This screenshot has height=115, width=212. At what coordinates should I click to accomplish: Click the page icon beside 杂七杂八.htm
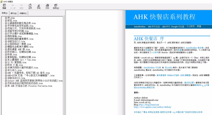[6, 70]
